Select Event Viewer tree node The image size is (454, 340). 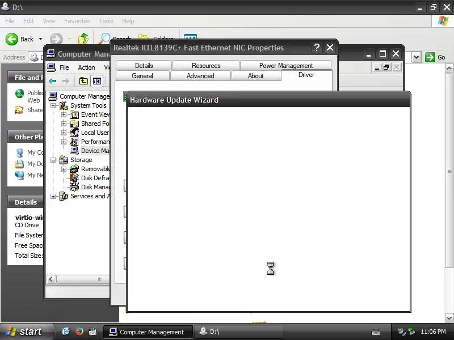pyautogui.click(x=95, y=114)
